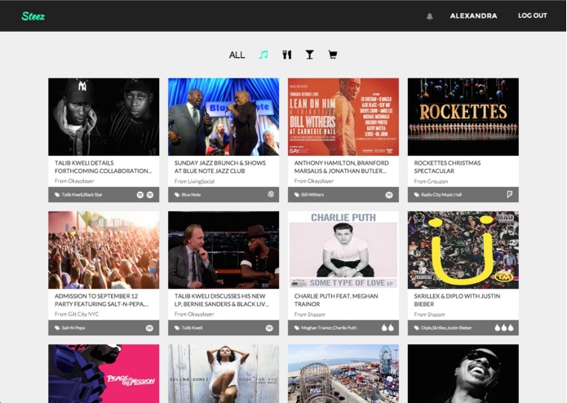Open the Lean On Him Bill Withers poster
Screen dimensions: 567x403
343,117
